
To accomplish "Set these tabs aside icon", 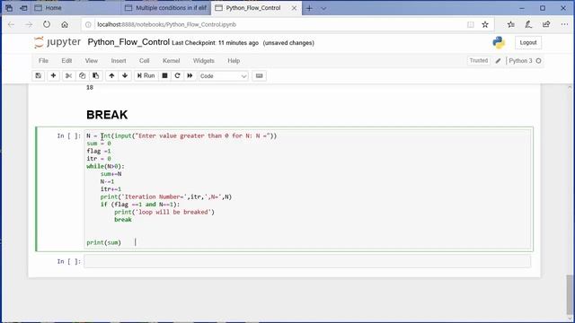I will click(x=23, y=8).
